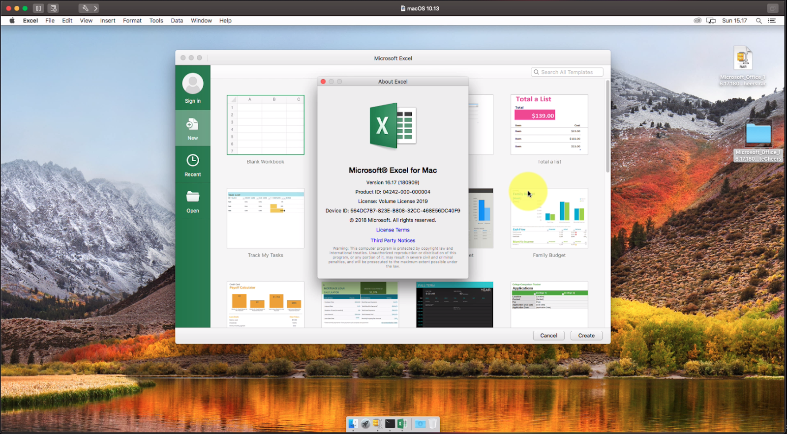The width and height of the screenshot is (787, 434).
Task: Open the Insert menu
Action: coord(108,21)
